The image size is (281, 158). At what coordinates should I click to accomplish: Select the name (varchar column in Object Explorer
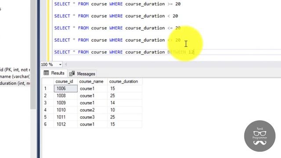tap(15, 76)
